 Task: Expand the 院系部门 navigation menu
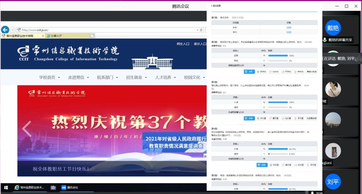107,77
